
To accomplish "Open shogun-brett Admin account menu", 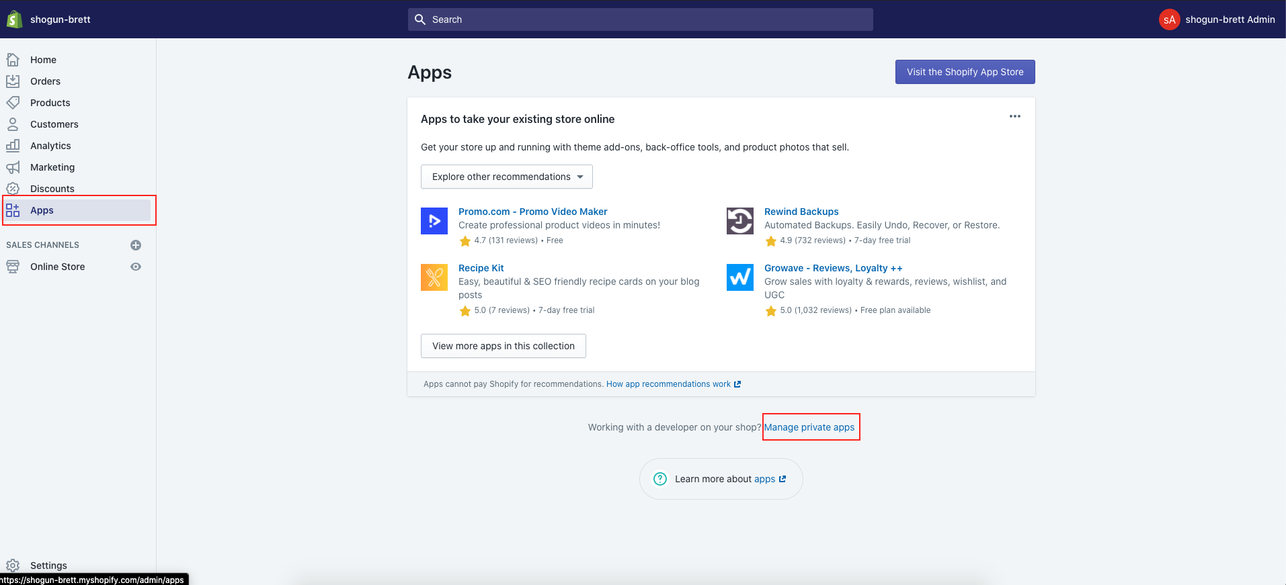I will (1217, 19).
